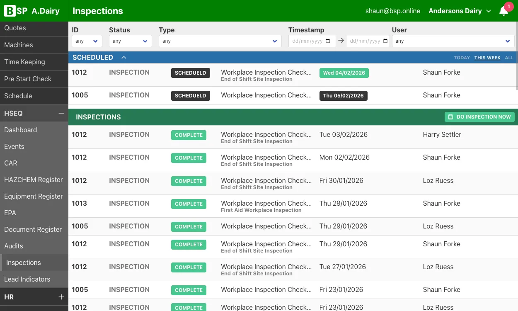518x311 pixels.
Task: Go to Document Register
Action: coord(34,229)
